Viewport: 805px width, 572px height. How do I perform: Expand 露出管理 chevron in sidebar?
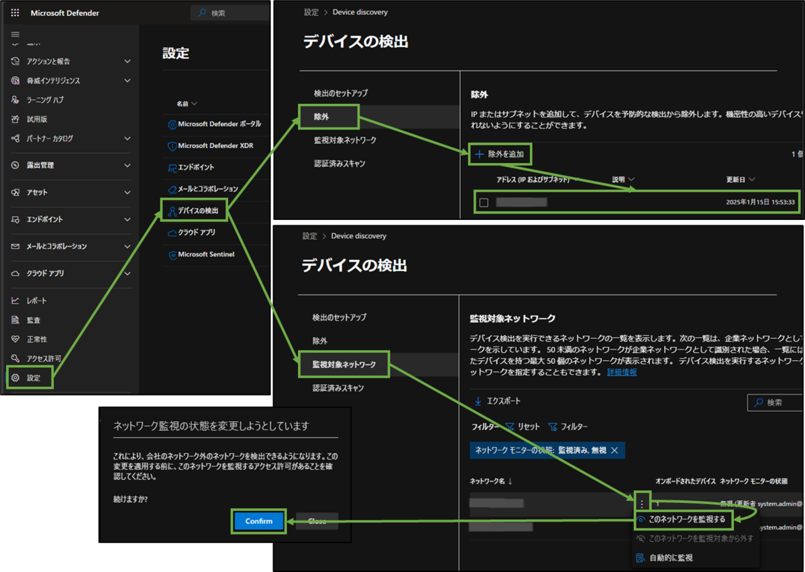click(127, 165)
